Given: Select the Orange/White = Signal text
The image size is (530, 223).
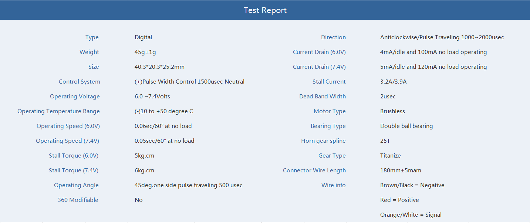Looking at the screenshot, I should pos(411,215).
